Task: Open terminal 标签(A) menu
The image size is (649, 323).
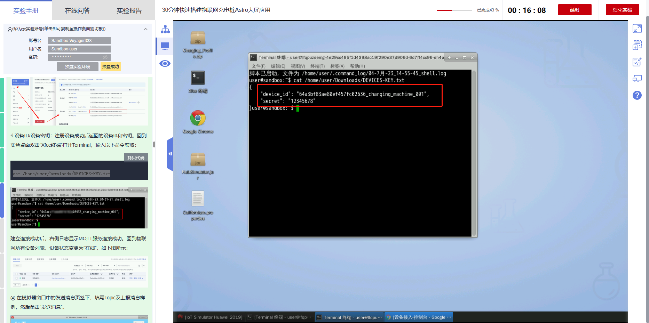Action: [337, 66]
